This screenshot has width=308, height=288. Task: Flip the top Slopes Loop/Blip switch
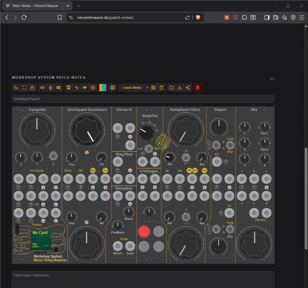[230, 144]
